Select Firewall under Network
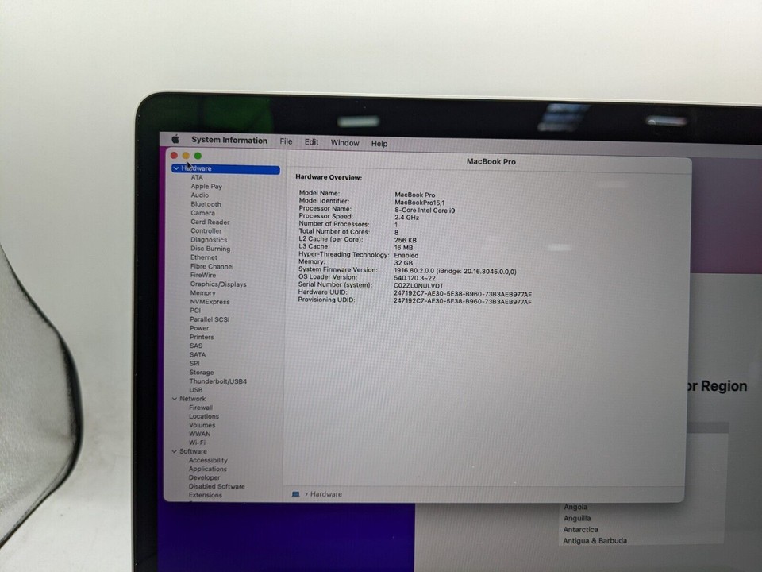The height and width of the screenshot is (572, 762). (200, 407)
